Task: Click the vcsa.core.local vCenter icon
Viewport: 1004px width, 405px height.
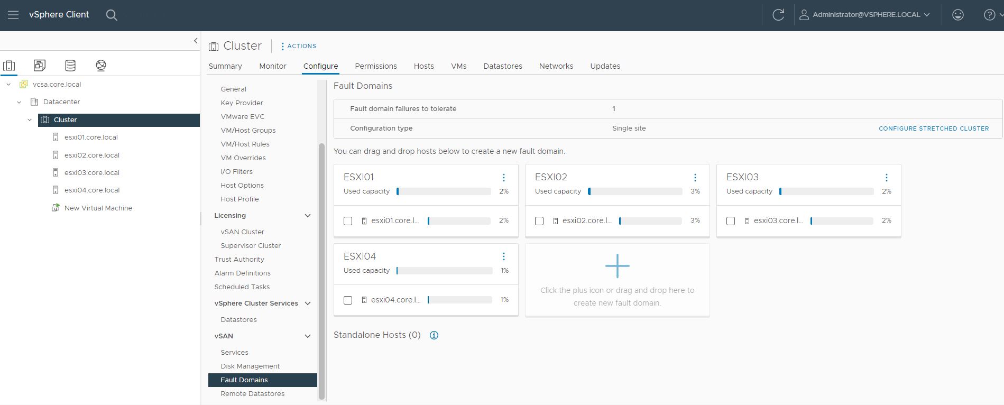Action: tap(24, 85)
